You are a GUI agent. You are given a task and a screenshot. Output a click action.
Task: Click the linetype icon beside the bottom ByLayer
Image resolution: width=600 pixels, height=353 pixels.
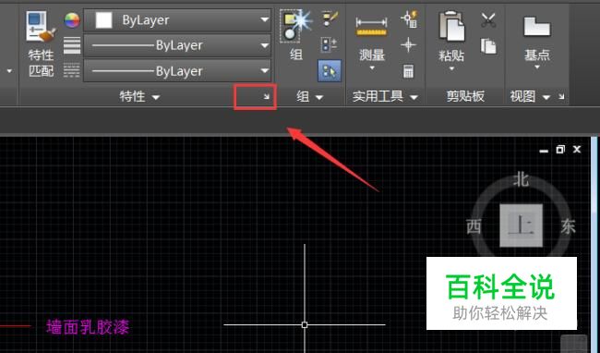(x=72, y=70)
